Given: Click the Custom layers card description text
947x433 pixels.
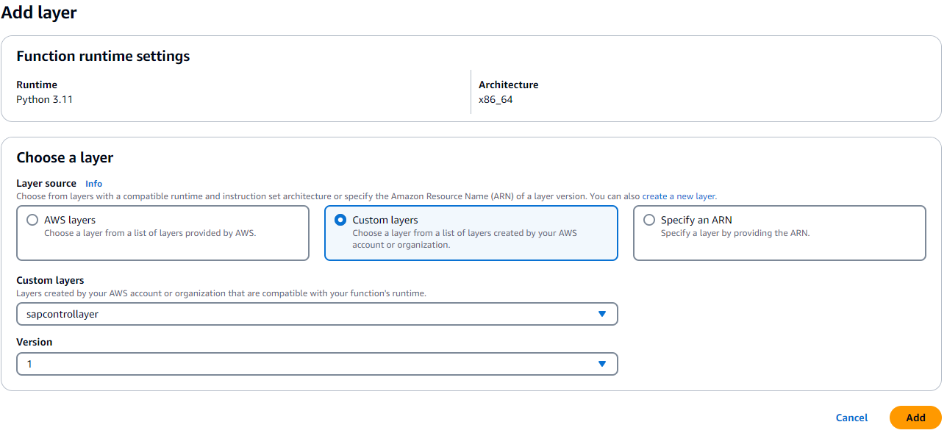Looking at the screenshot, I should click(465, 239).
